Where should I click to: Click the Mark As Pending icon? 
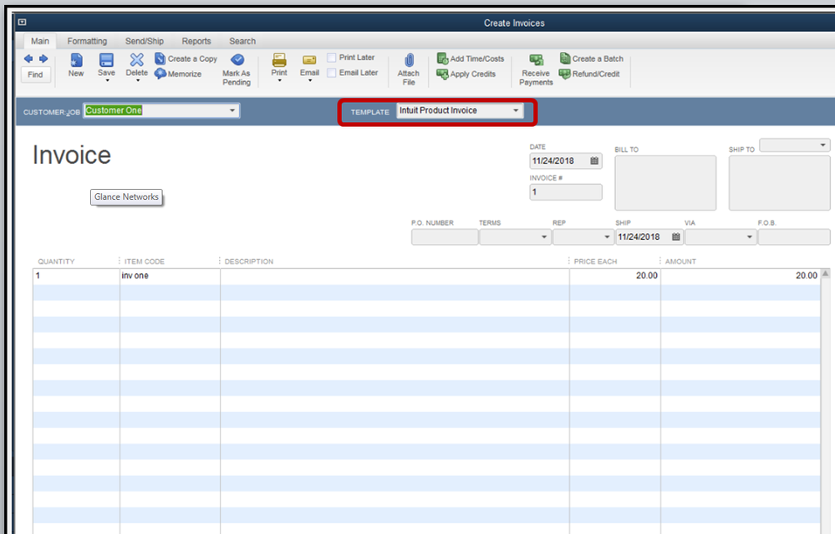237,60
